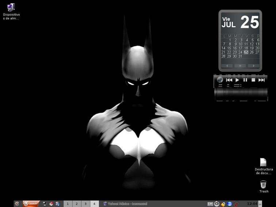276x207 pixels.
Task: Activate the Yahoo! México taskbar window entry
Action: (125, 204)
